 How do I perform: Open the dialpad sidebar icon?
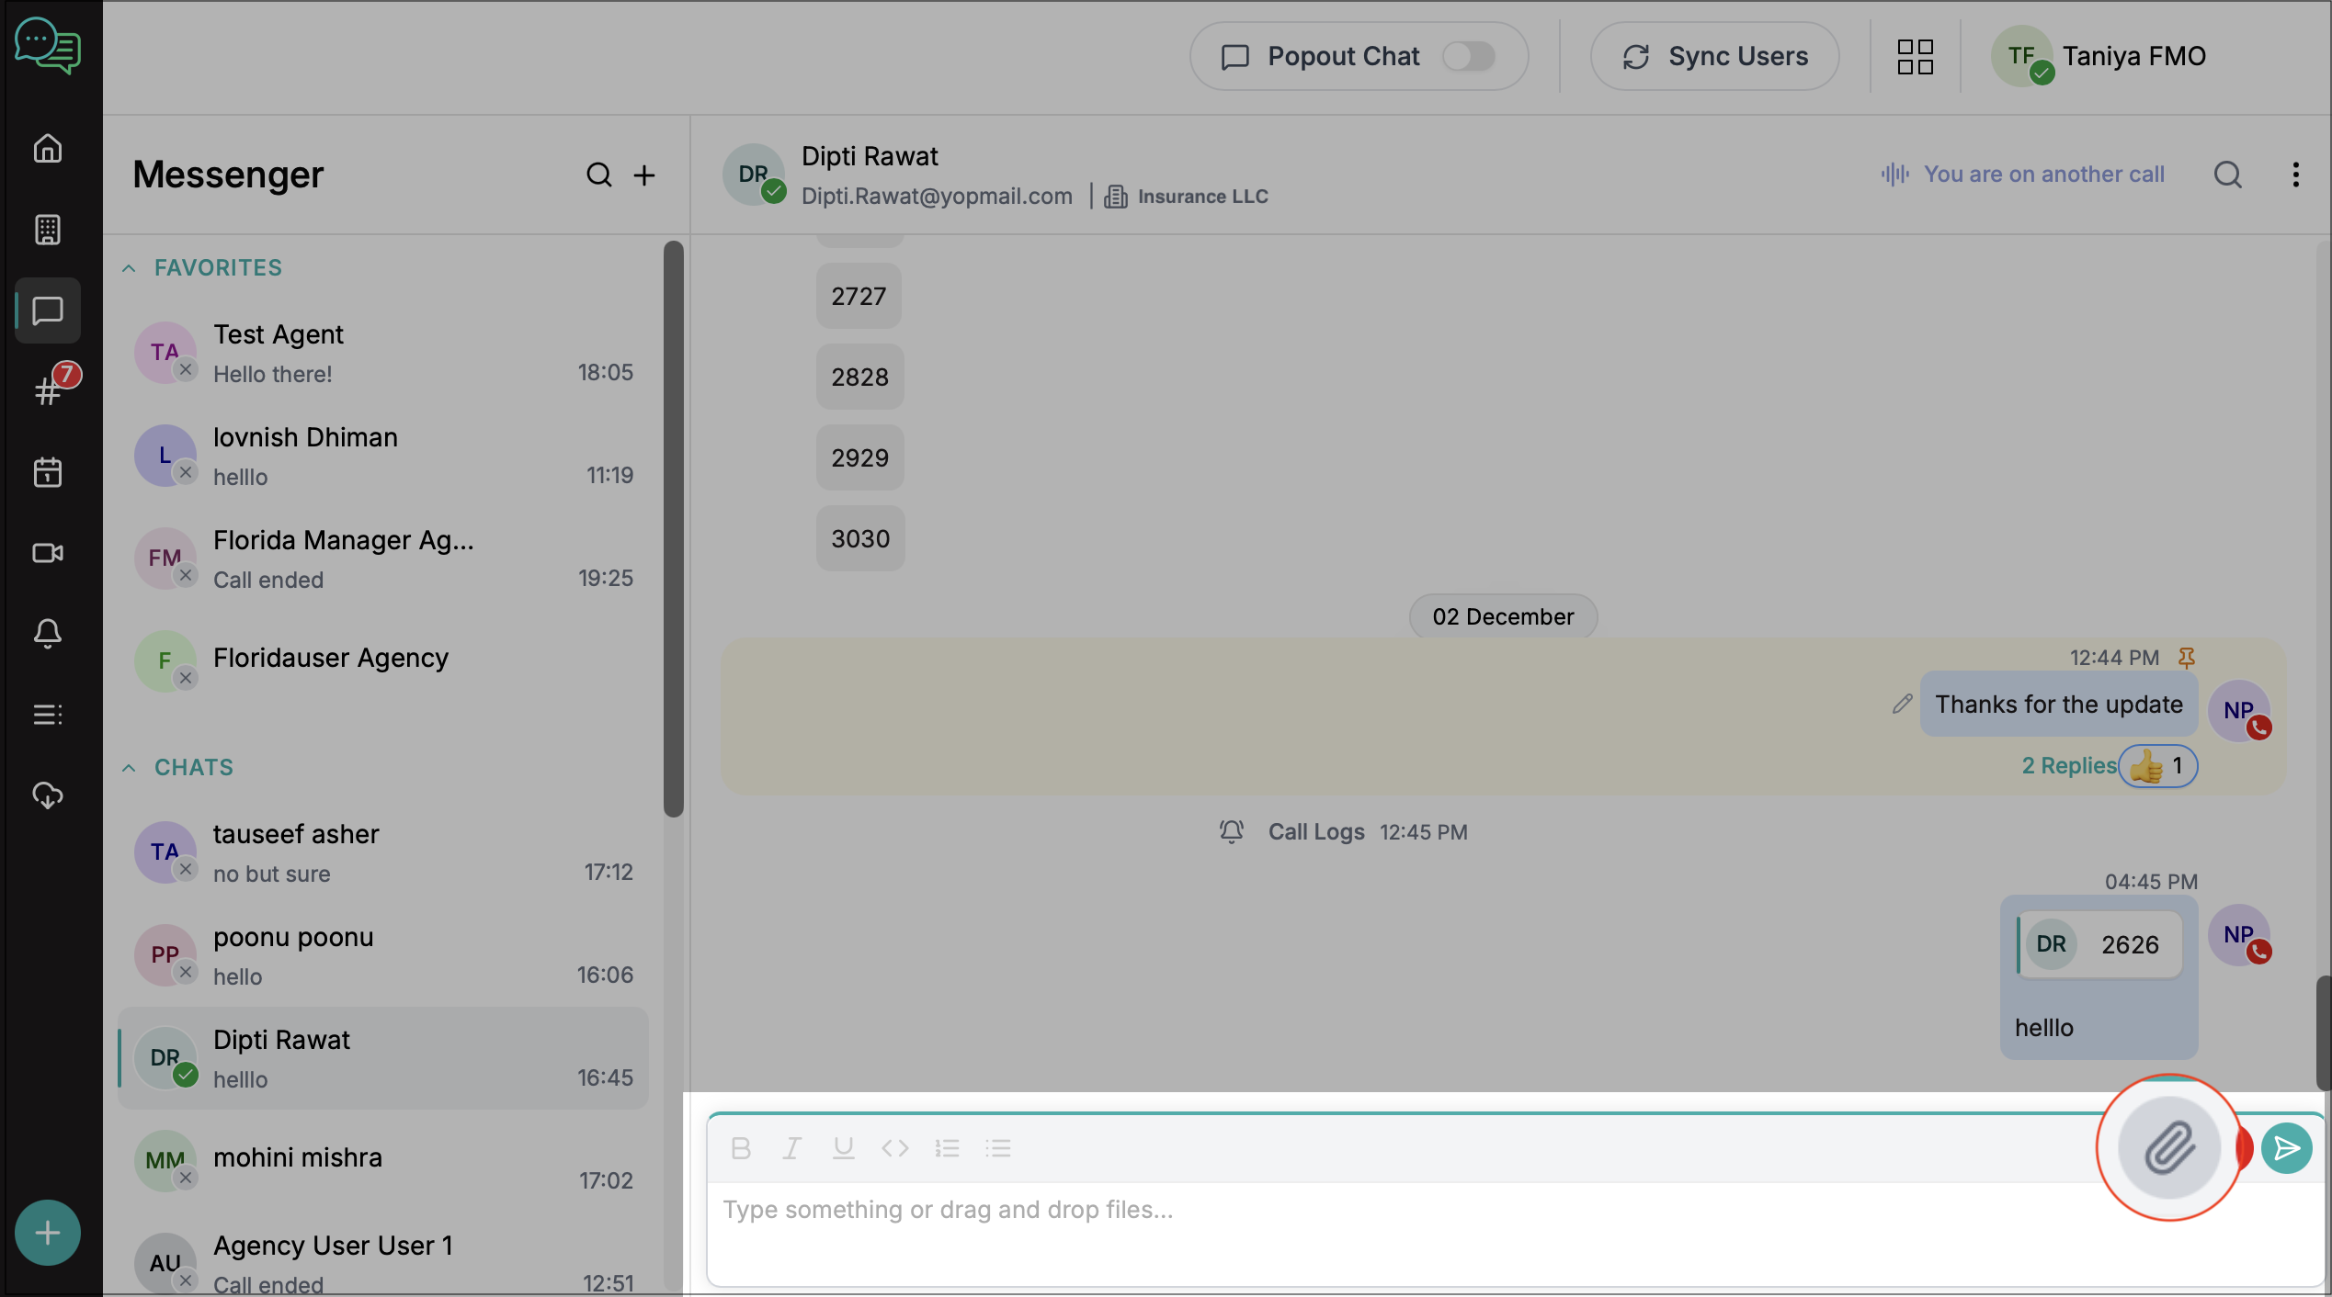click(48, 230)
